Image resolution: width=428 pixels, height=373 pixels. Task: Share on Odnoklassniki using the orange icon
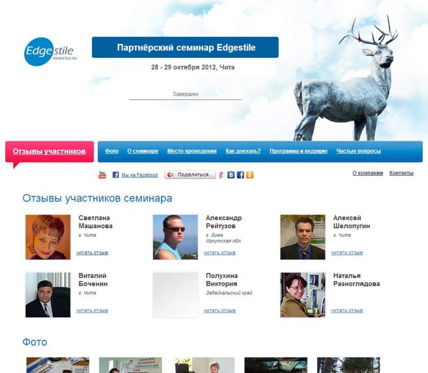coord(250,175)
